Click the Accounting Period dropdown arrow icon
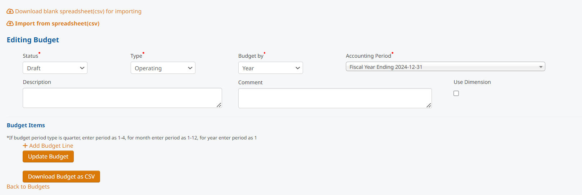This screenshot has height=195, width=582. [541, 67]
